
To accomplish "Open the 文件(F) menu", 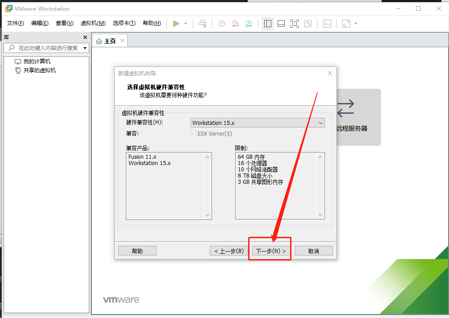I will (16, 23).
